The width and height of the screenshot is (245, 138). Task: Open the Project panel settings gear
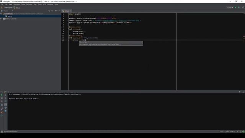coord(56,11)
